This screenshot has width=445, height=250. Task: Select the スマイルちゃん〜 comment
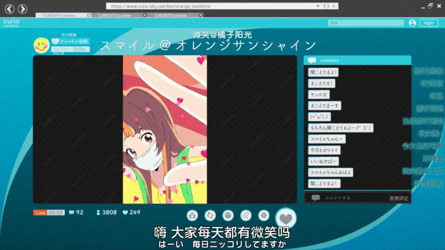tap(327, 139)
